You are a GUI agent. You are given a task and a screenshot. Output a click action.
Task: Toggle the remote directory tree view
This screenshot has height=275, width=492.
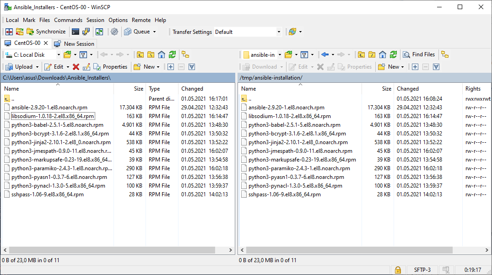pos(444,54)
